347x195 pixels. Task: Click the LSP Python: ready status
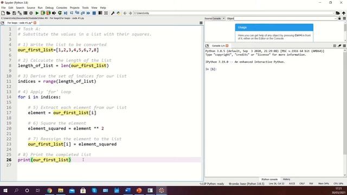212,184
